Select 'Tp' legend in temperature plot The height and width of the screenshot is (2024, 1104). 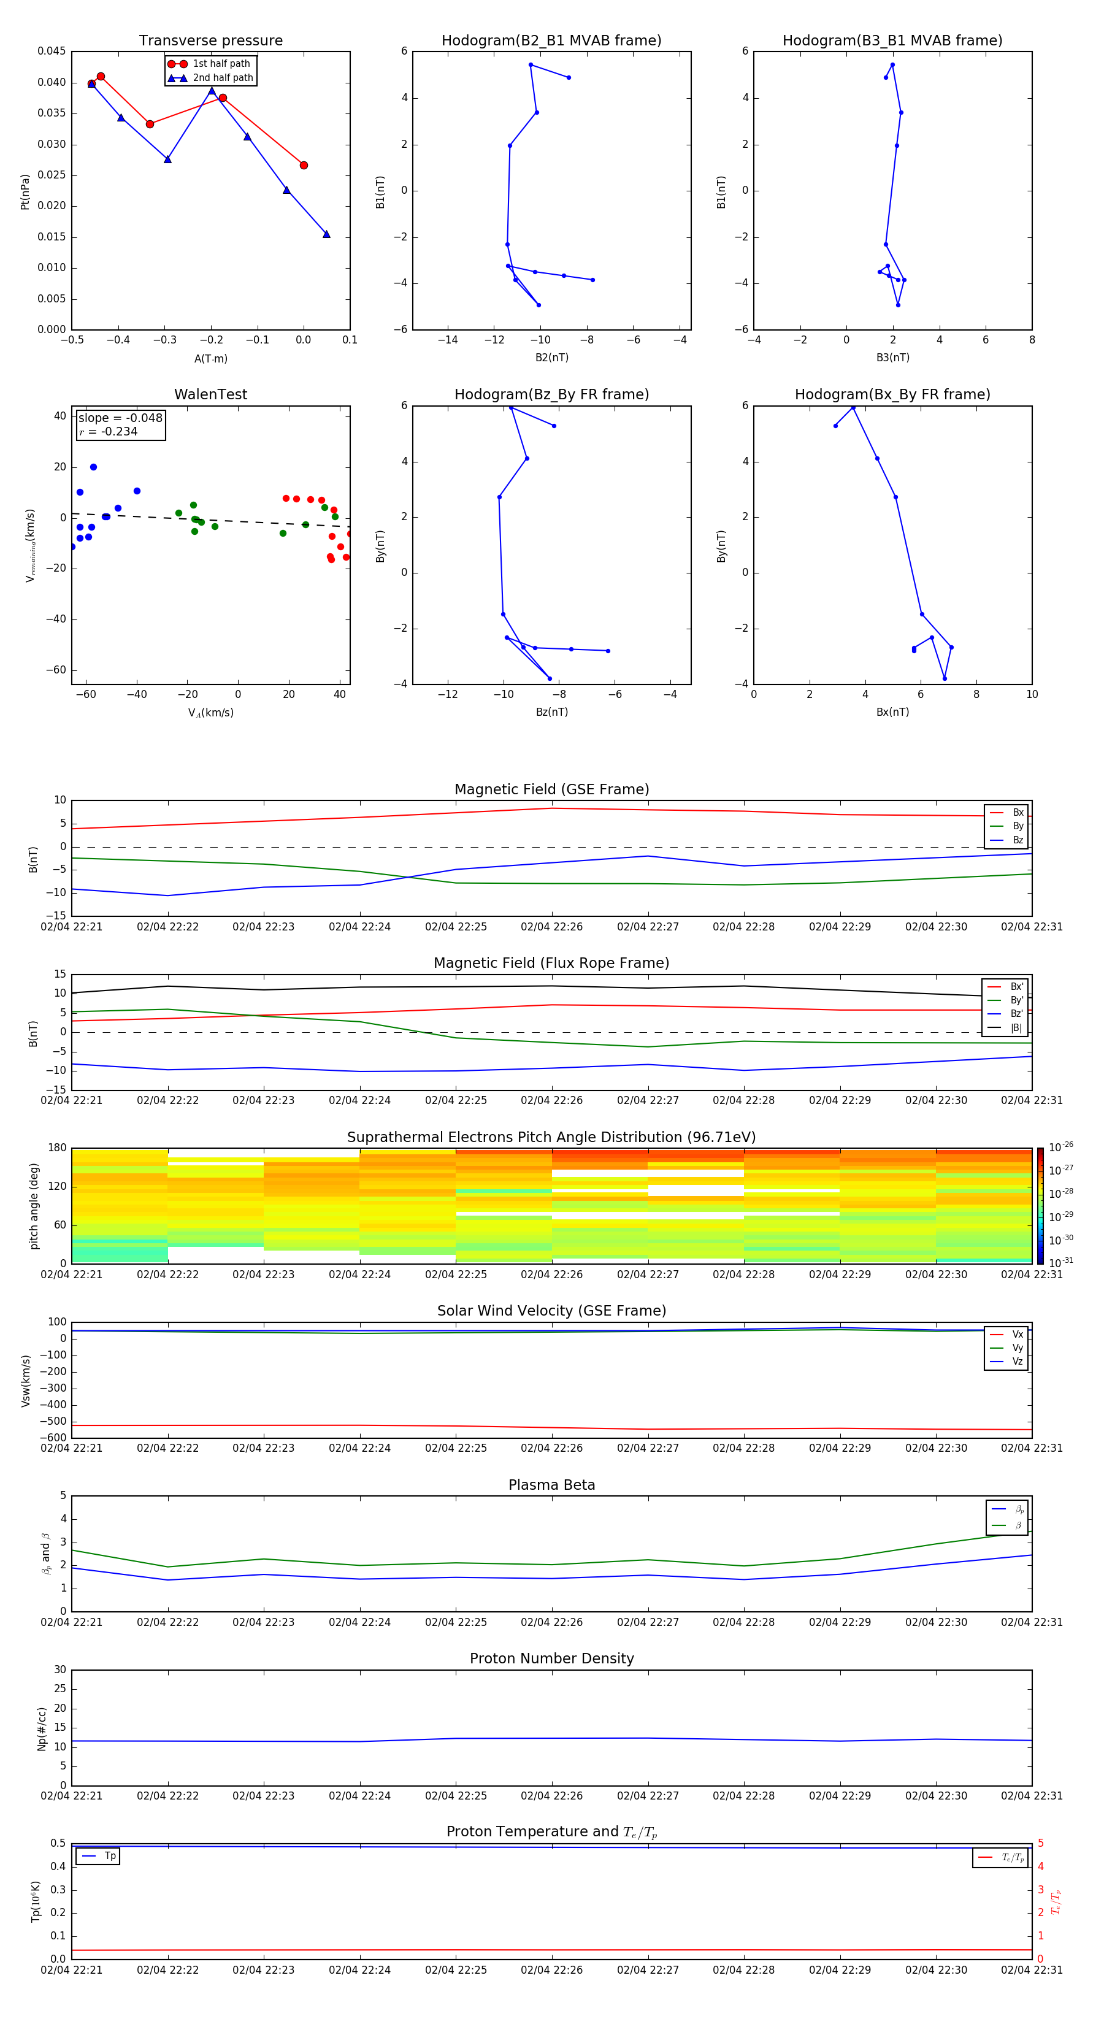[x=98, y=1856]
